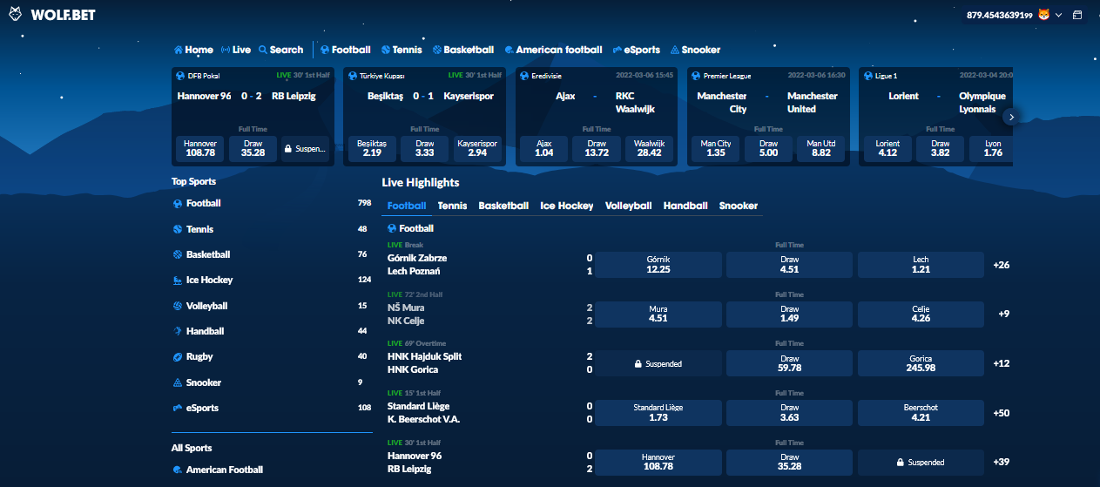Bet on Draw 13.72 in Eredivisie card
The image size is (1100, 487).
[597, 149]
